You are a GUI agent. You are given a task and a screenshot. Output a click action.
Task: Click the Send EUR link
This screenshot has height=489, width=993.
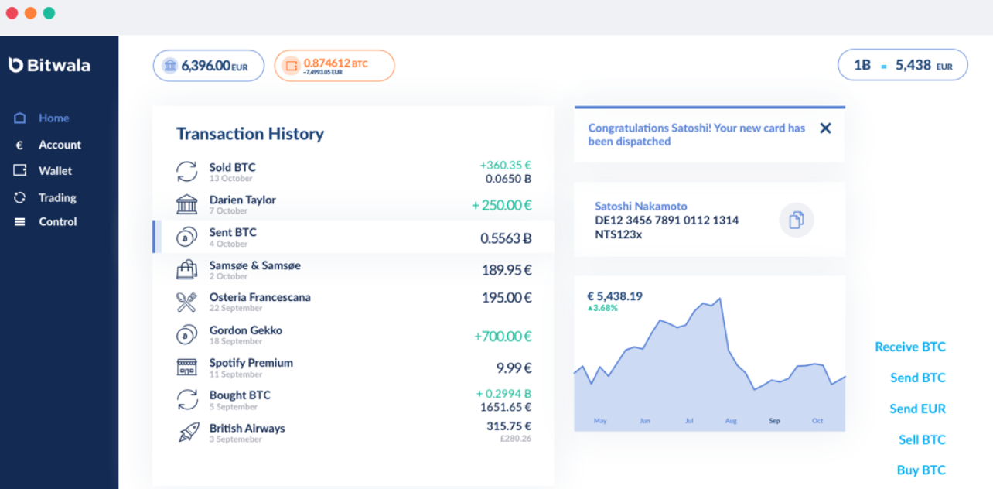coord(917,409)
